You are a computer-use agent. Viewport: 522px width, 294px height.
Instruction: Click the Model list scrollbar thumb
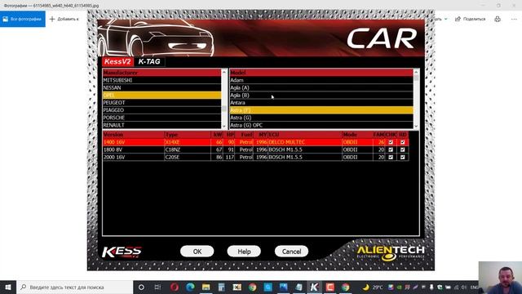tap(416, 78)
